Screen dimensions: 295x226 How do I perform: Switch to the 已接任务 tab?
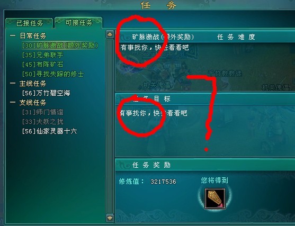click(x=29, y=23)
